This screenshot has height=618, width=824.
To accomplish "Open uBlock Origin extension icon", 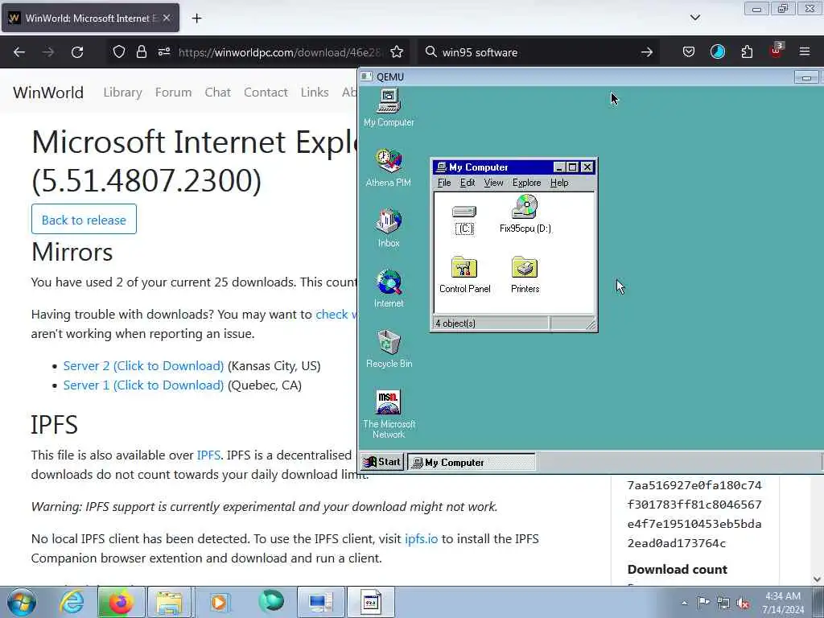I will (x=777, y=51).
